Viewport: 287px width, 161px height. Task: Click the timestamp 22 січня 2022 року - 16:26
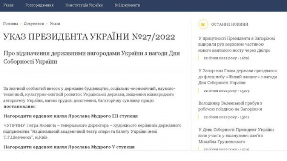coord(226,58)
